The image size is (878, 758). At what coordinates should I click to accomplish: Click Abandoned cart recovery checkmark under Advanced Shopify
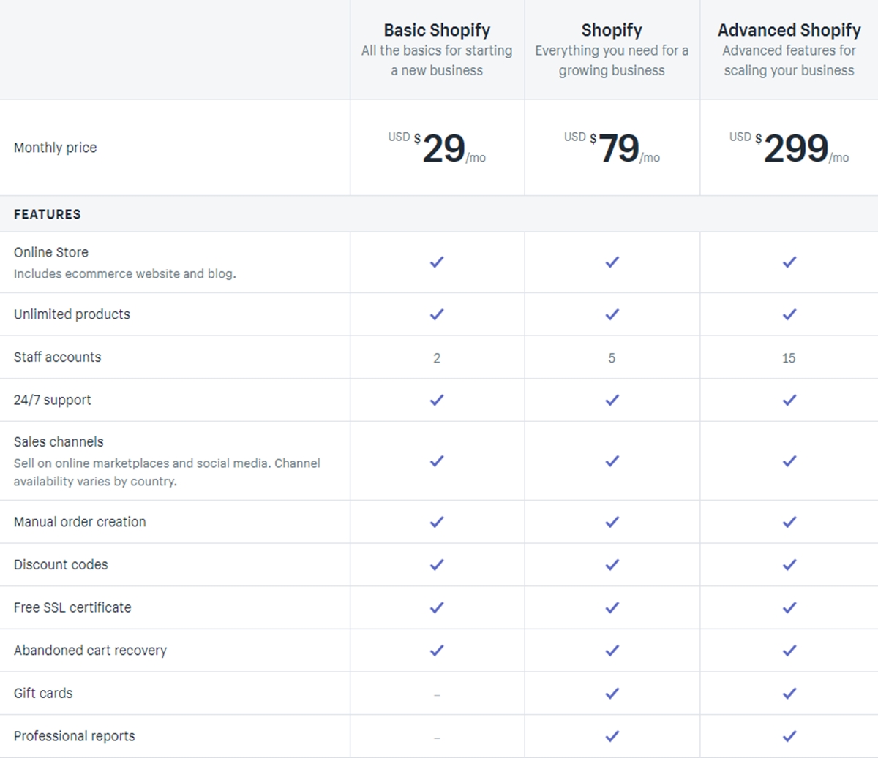tap(789, 651)
